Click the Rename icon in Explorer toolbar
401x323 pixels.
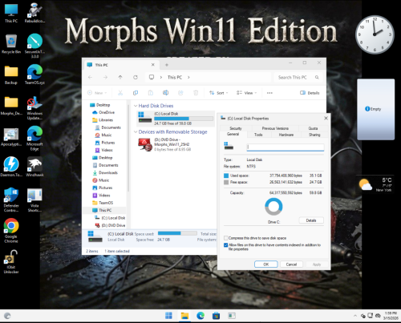pyautogui.click(x=166, y=93)
